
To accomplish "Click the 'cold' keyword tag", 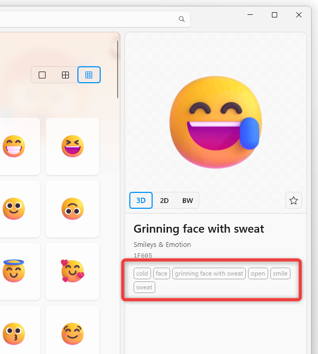I will point(142,273).
